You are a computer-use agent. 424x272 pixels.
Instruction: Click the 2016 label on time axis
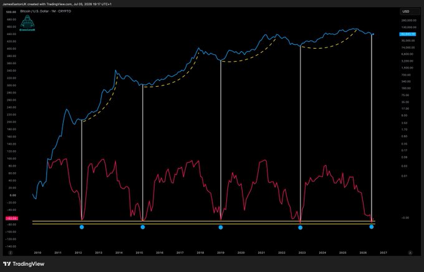click(160, 253)
